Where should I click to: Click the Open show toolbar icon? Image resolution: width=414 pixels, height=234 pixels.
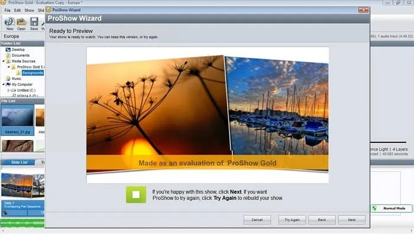(x=21, y=22)
